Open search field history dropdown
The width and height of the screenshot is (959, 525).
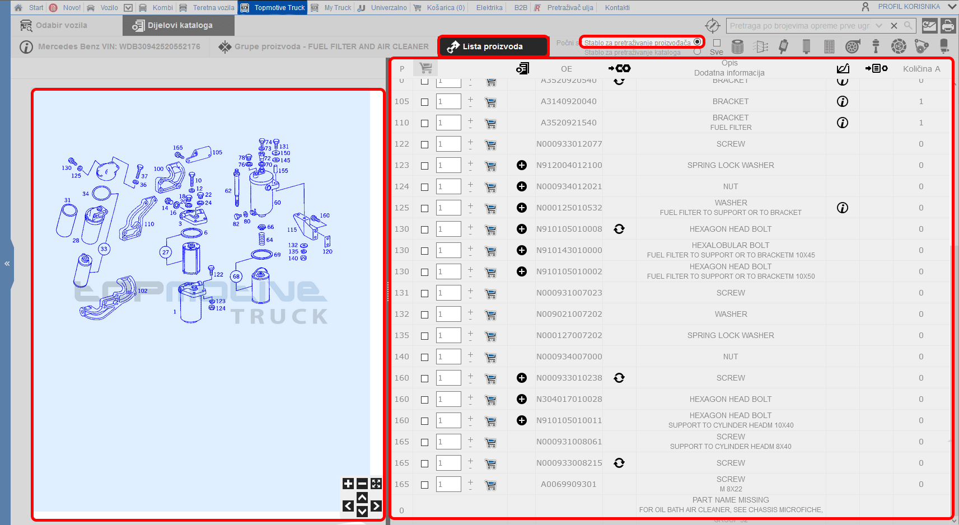pos(879,26)
